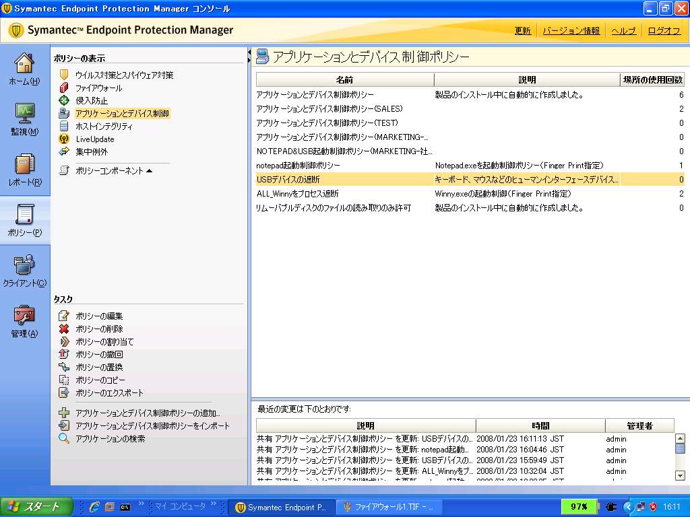Click the yellow shield icon beside ウイルス対策とスパイウェア対策
This screenshot has height=517, width=690.
pyautogui.click(x=64, y=75)
